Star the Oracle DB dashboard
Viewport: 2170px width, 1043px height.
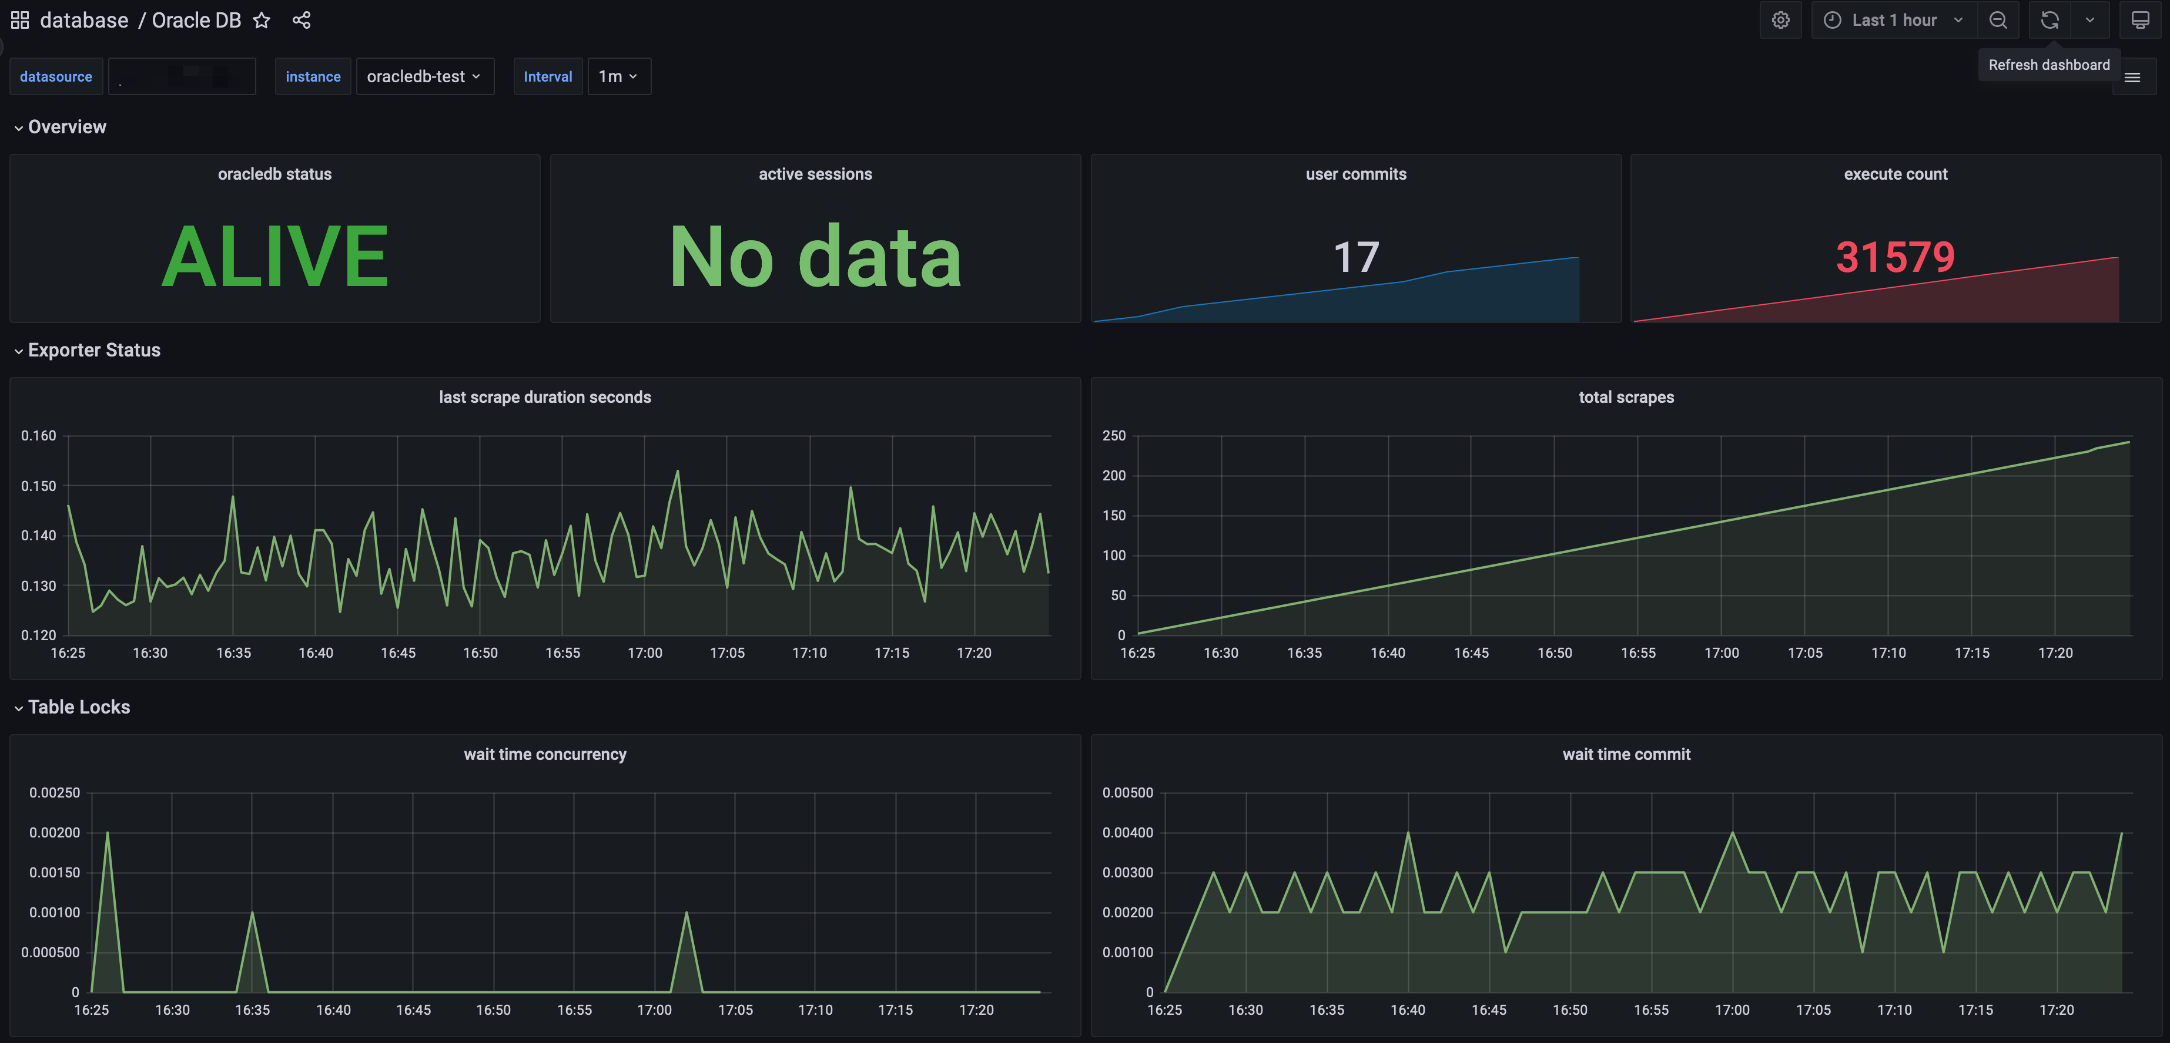[x=262, y=20]
